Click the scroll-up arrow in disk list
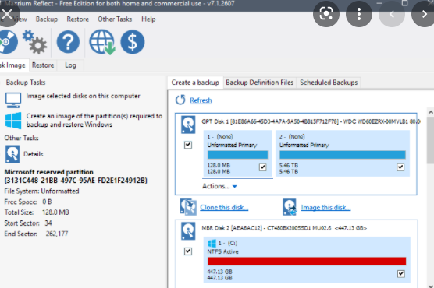 click(430, 112)
